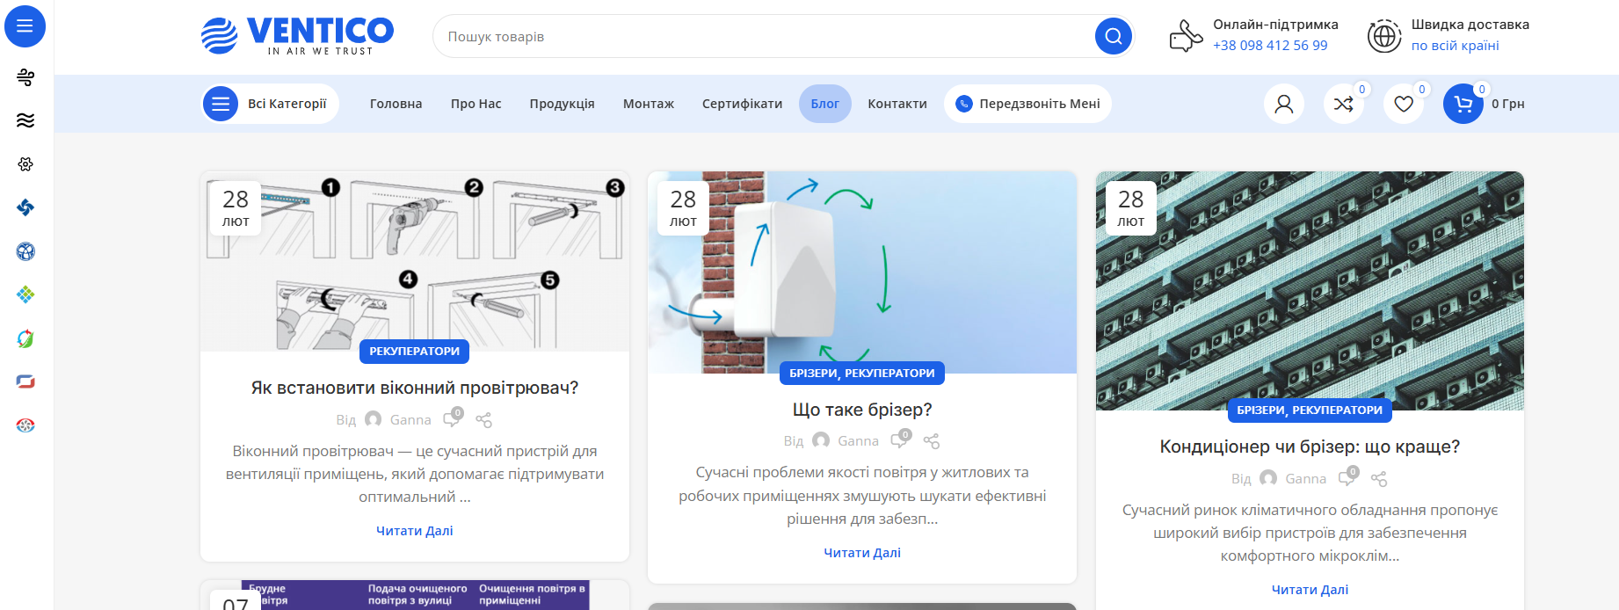Viewport: 1619px width, 610px height.
Task: Select the 'Продукція' menu item
Action: (x=562, y=104)
